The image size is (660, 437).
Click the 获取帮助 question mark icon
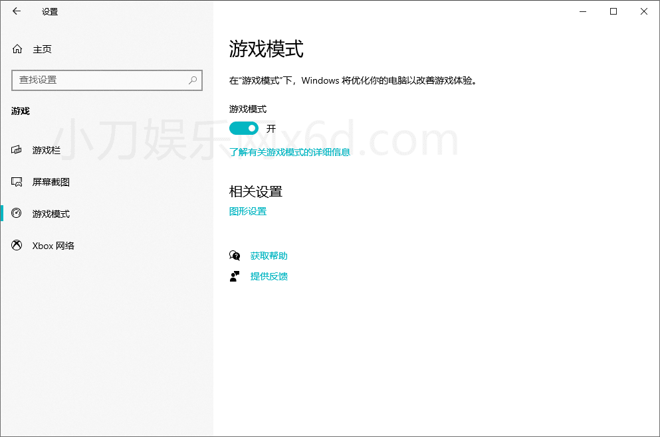[235, 255]
